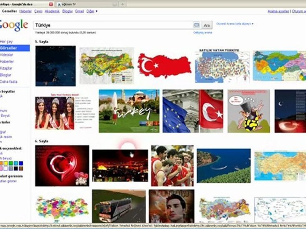Open the Satılık Vatan Türkiye map thumbnail
The image size is (306, 229).
click(222, 66)
